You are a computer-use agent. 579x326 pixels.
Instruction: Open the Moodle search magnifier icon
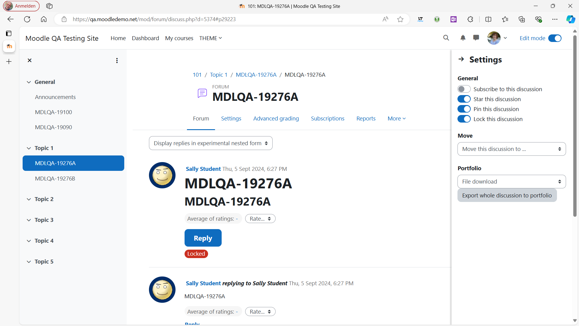coord(446,38)
